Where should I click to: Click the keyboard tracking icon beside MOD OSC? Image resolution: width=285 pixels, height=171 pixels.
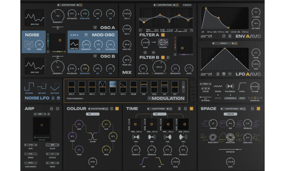(87, 35)
